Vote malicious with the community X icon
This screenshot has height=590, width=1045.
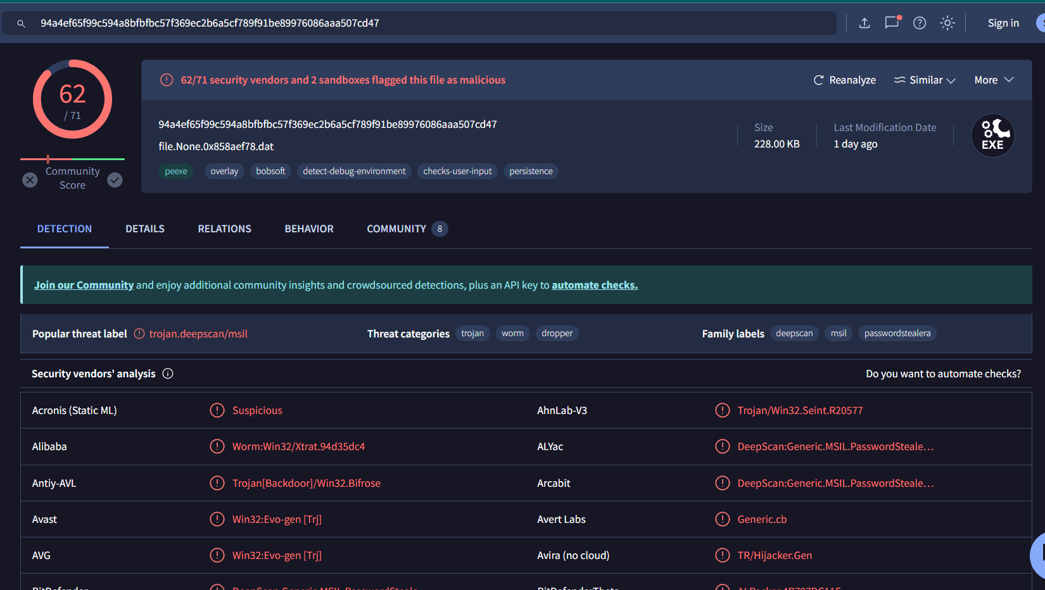pyautogui.click(x=30, y=180)
